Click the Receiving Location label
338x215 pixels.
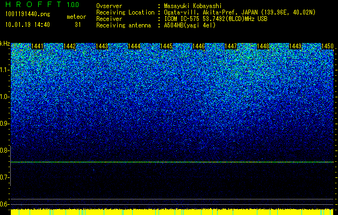125,12
